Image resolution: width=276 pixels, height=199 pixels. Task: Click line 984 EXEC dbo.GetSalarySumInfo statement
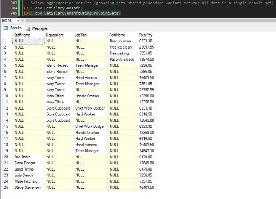pyautogui.click(x=53, y=8)
